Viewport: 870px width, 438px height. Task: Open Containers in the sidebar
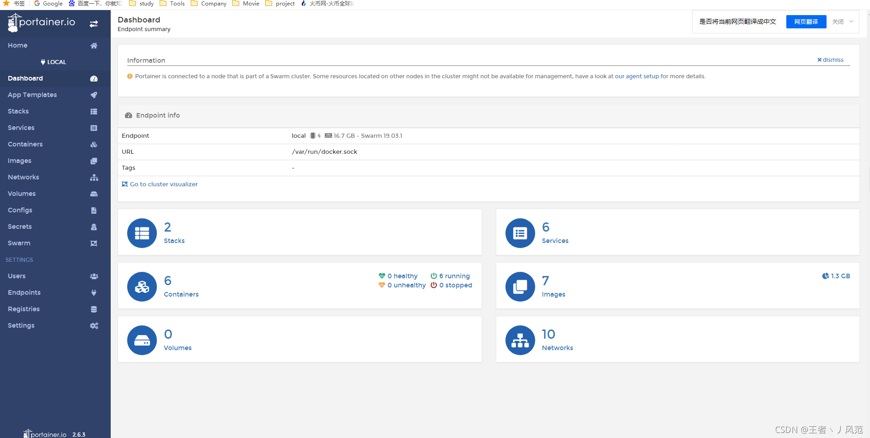[55, 144]
